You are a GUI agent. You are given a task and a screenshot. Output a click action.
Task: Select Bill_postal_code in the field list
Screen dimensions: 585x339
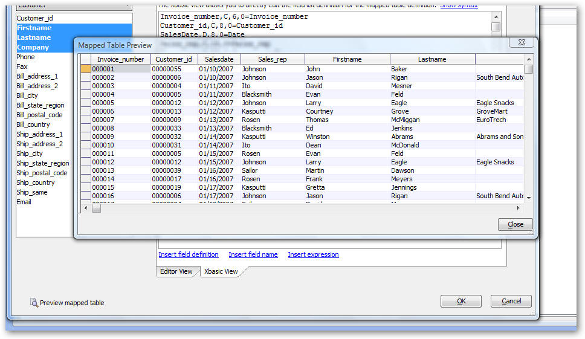tap(45, 115)
